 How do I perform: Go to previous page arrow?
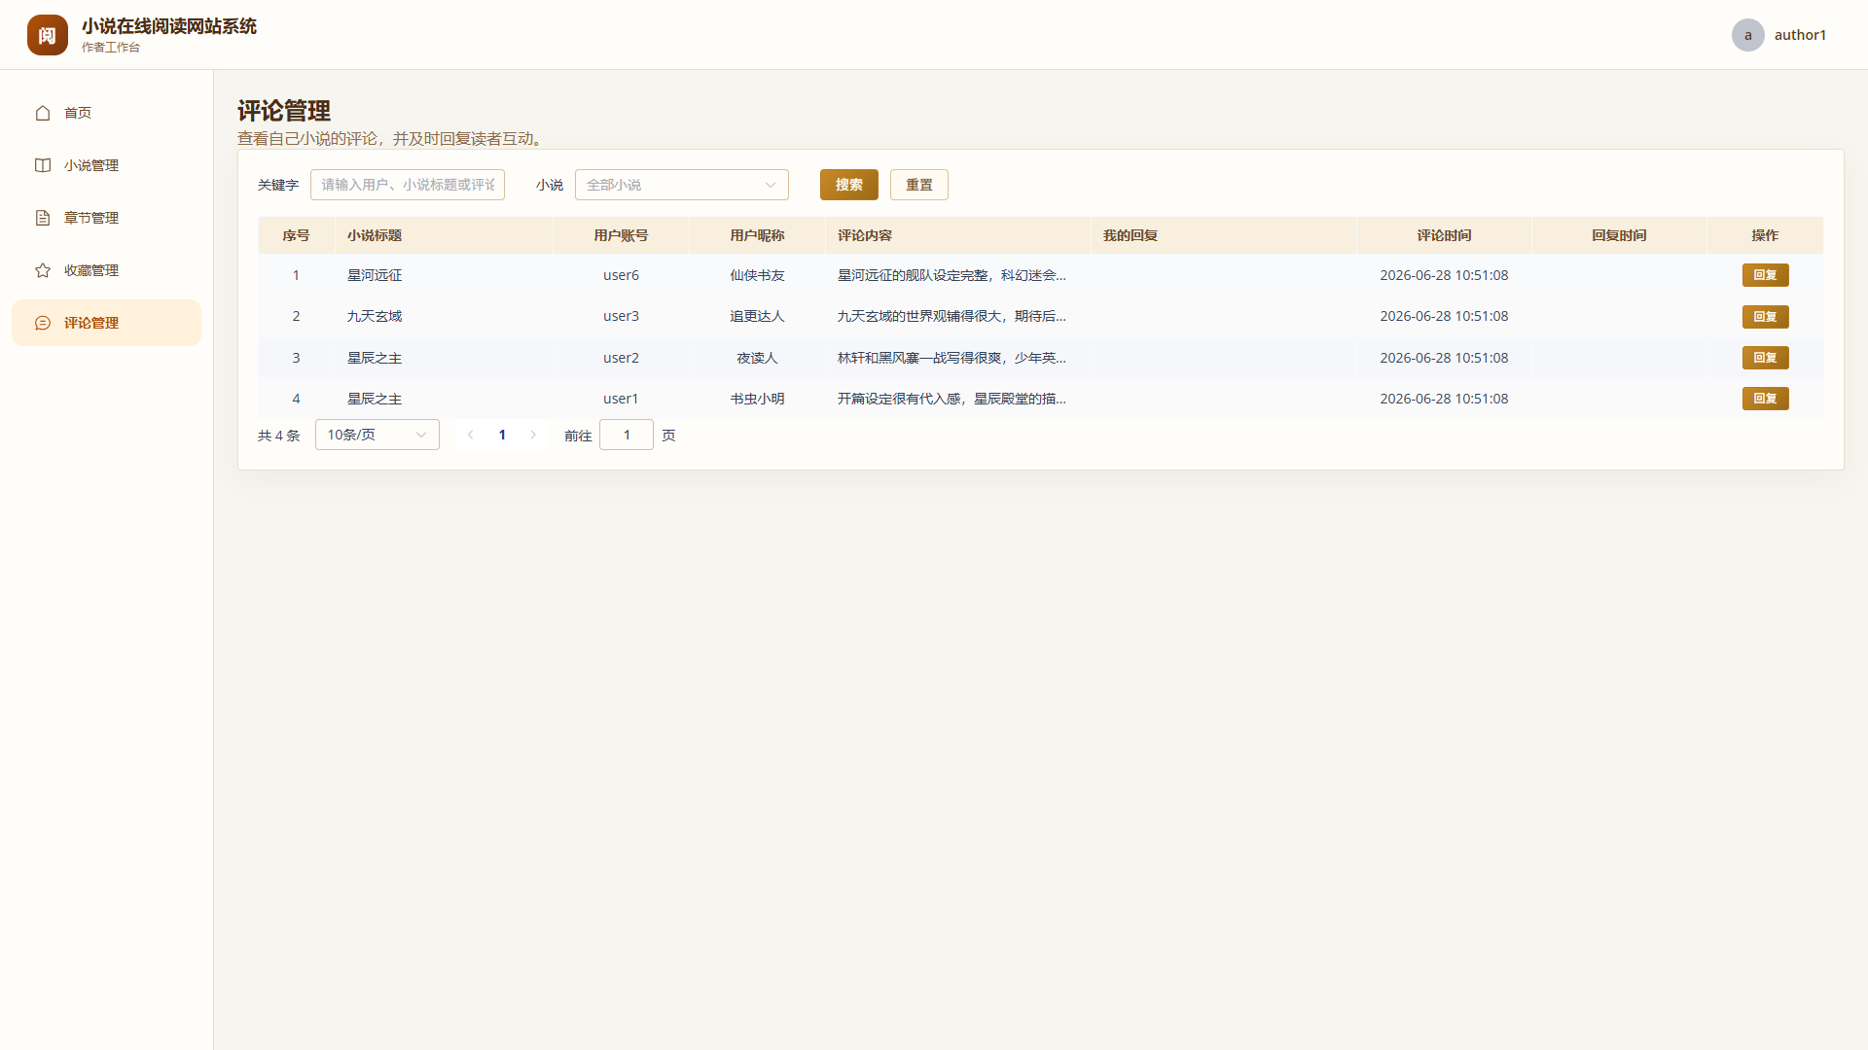tap(471, 435)
